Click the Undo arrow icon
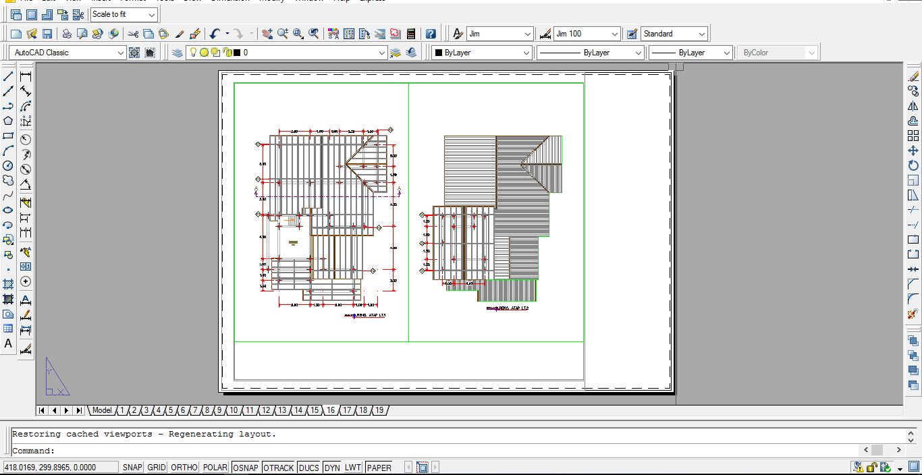Screen dimensions: 922x475 215,34
